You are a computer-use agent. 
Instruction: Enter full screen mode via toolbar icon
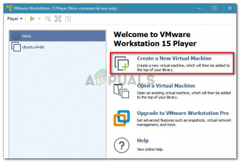point(58,19)
